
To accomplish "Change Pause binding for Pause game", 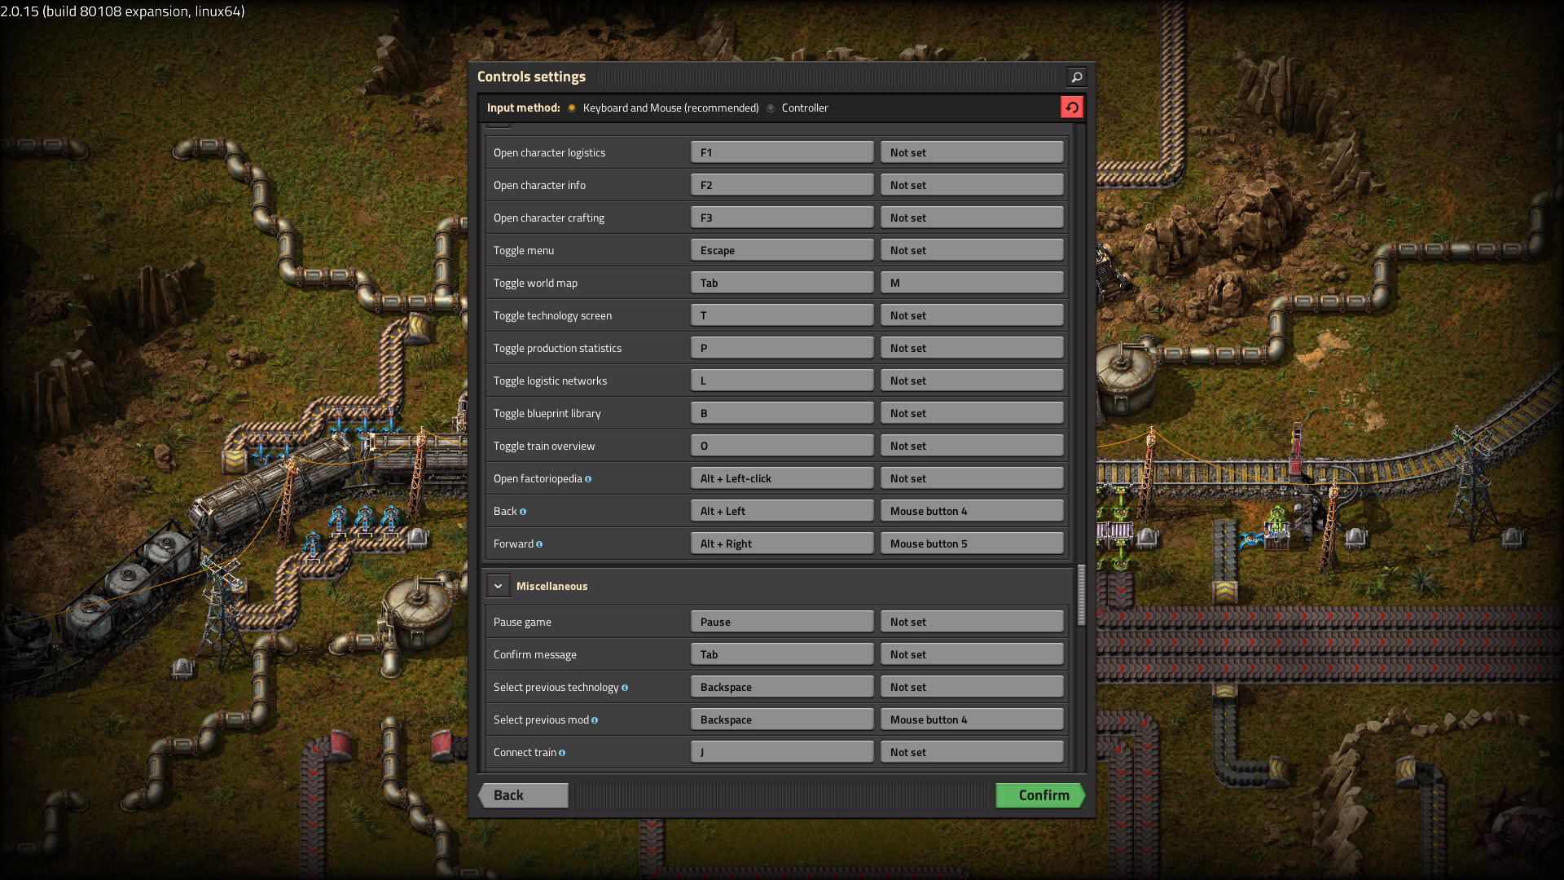I will coord(782,622).
